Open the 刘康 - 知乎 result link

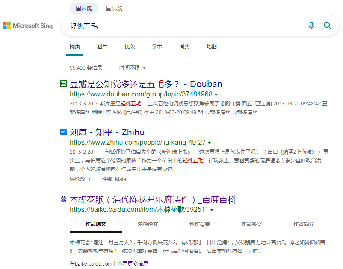pos(107,132)
